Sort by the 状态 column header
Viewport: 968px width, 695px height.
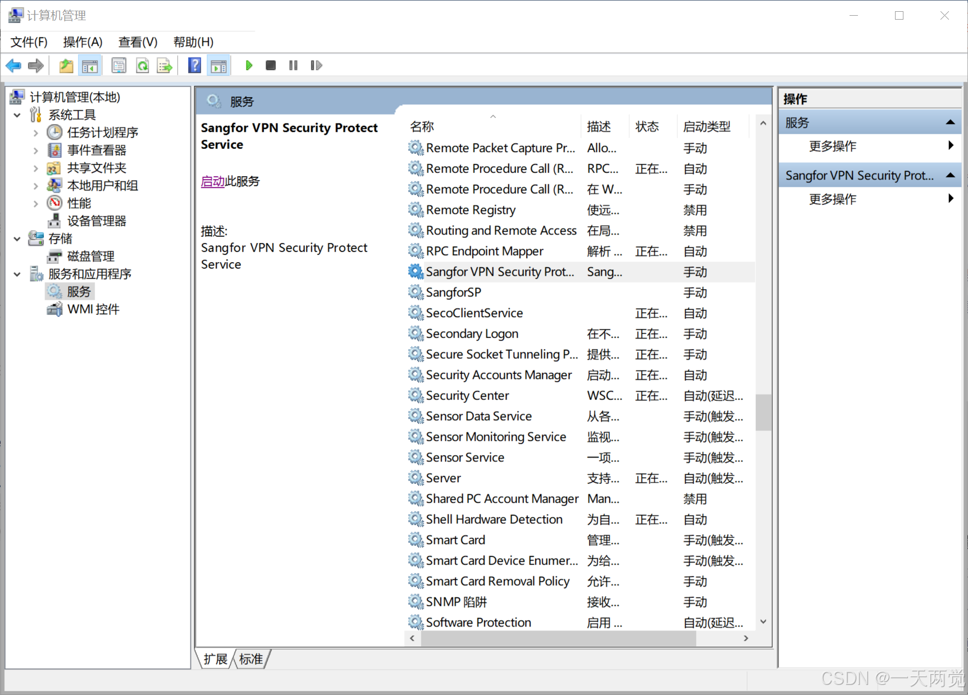[x=652, y=126]
